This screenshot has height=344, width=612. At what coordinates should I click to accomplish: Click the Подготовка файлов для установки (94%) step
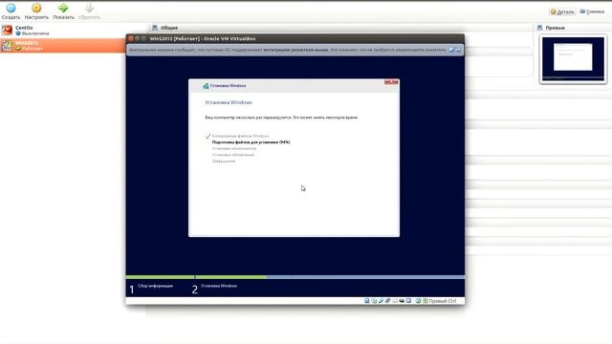[x=251, y=142]
